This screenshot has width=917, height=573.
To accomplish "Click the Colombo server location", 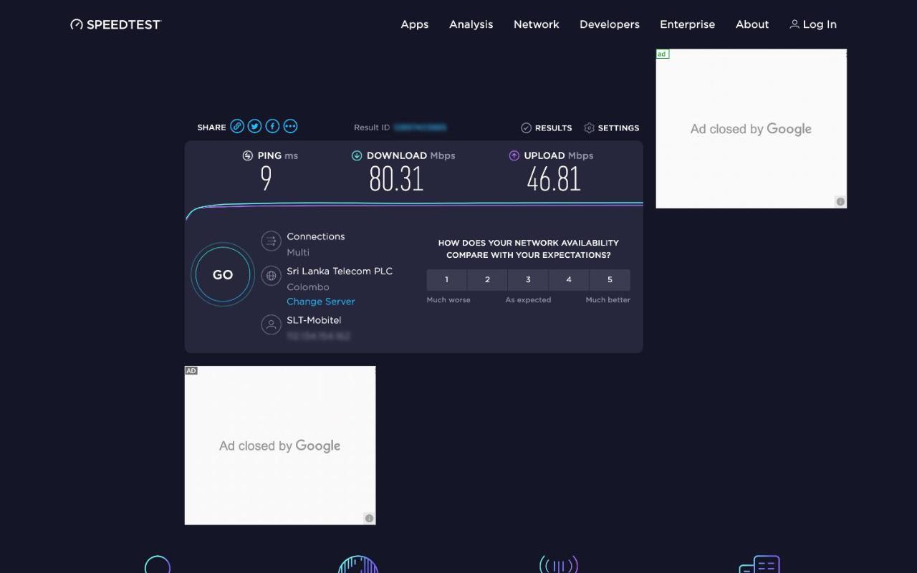I will 308,286.
